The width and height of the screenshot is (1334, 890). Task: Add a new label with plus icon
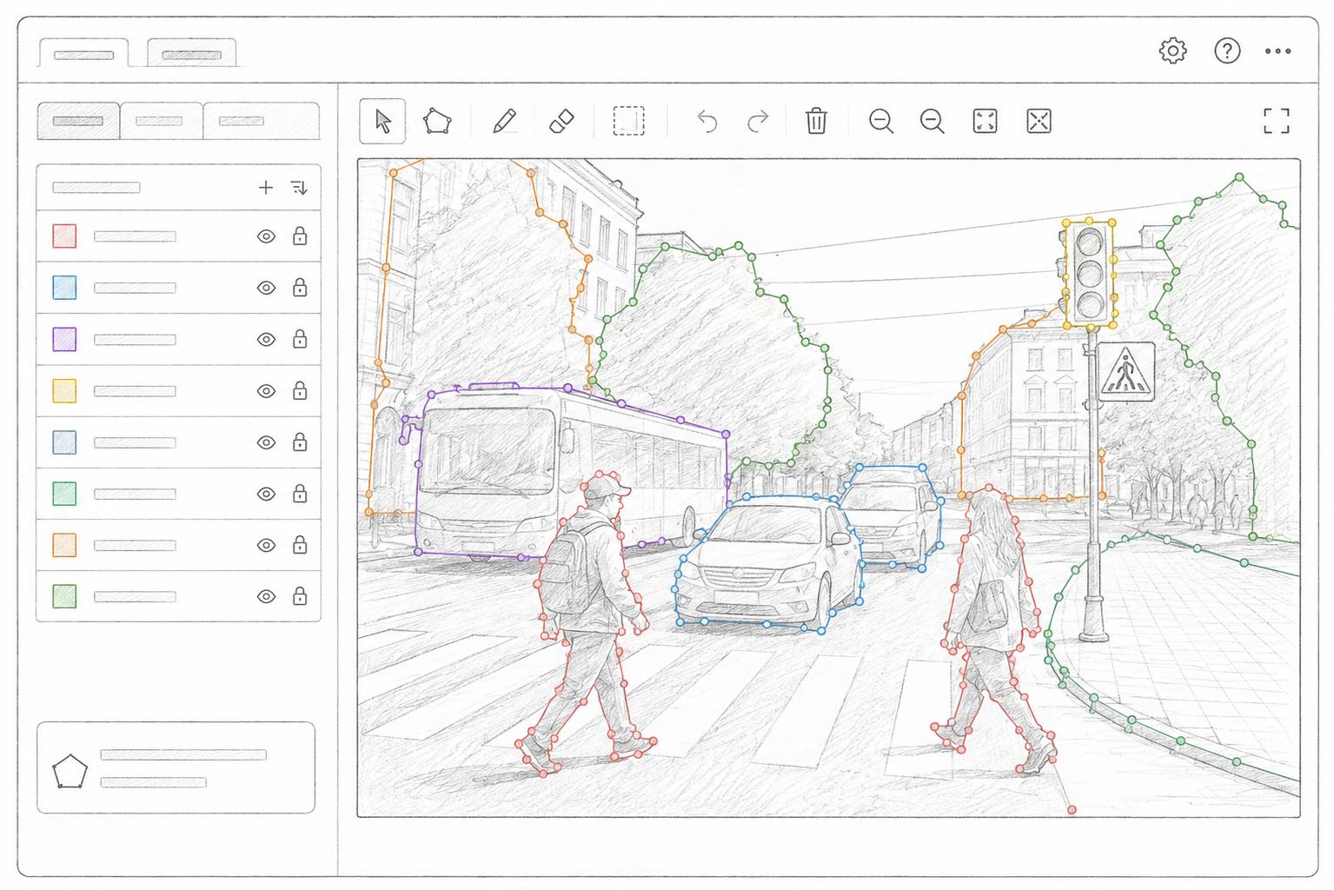pyautogui.click(x=266, y=187)
